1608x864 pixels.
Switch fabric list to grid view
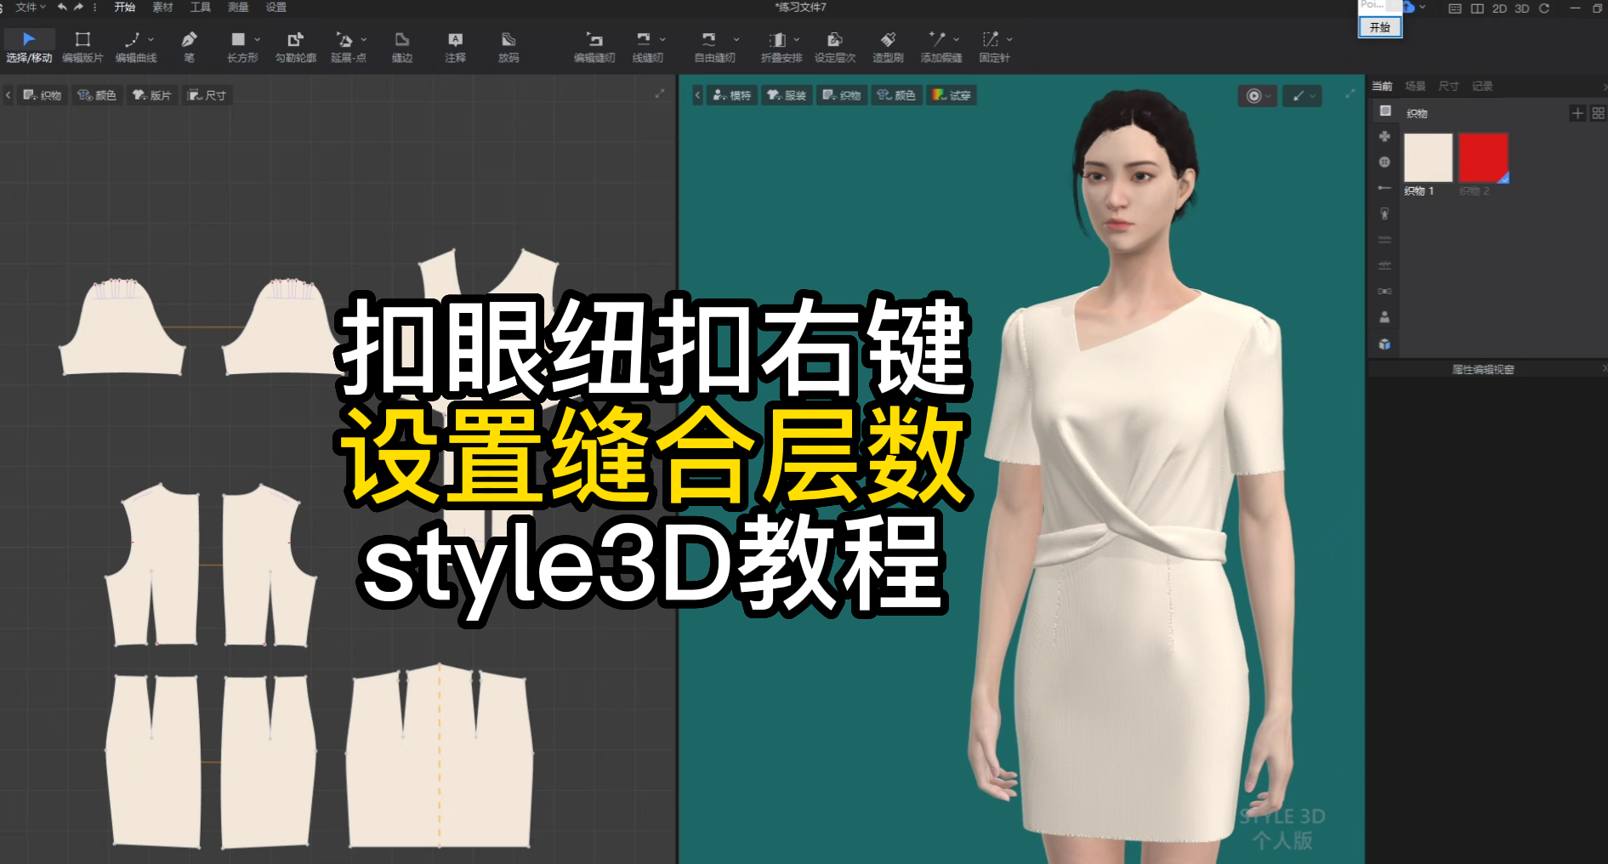click(1599, 113)
